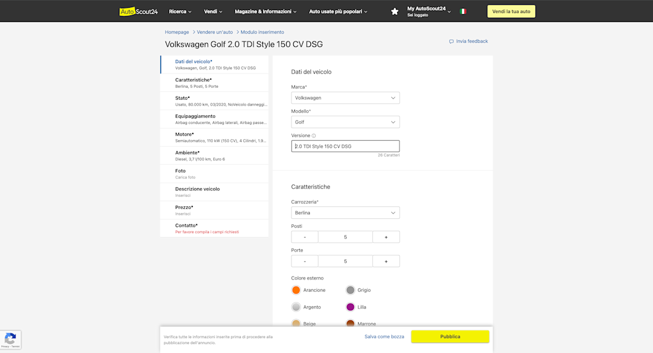Select Grigio as exterior color
Image resolution: width=653 pixels, height=353 pixels.
tap(350, 290)
